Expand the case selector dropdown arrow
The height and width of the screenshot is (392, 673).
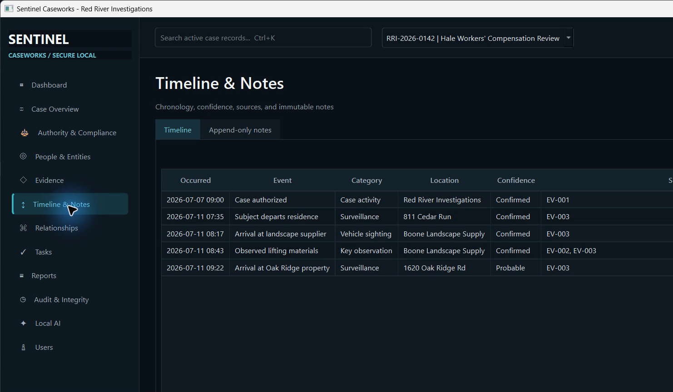(568, 38)
